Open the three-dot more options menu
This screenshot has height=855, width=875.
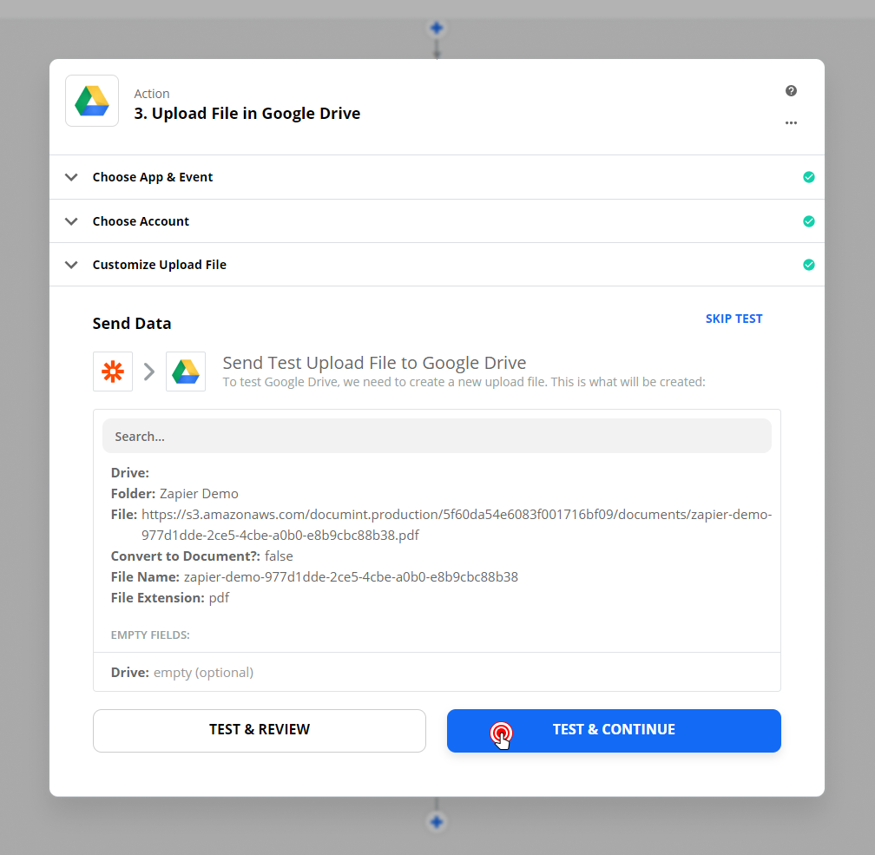tap(791, 122)
